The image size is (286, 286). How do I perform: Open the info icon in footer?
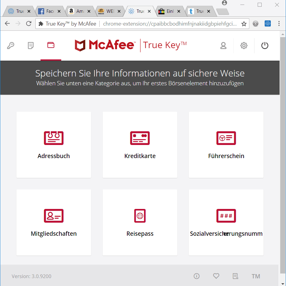pyautogui.click(x=196, y=276)
